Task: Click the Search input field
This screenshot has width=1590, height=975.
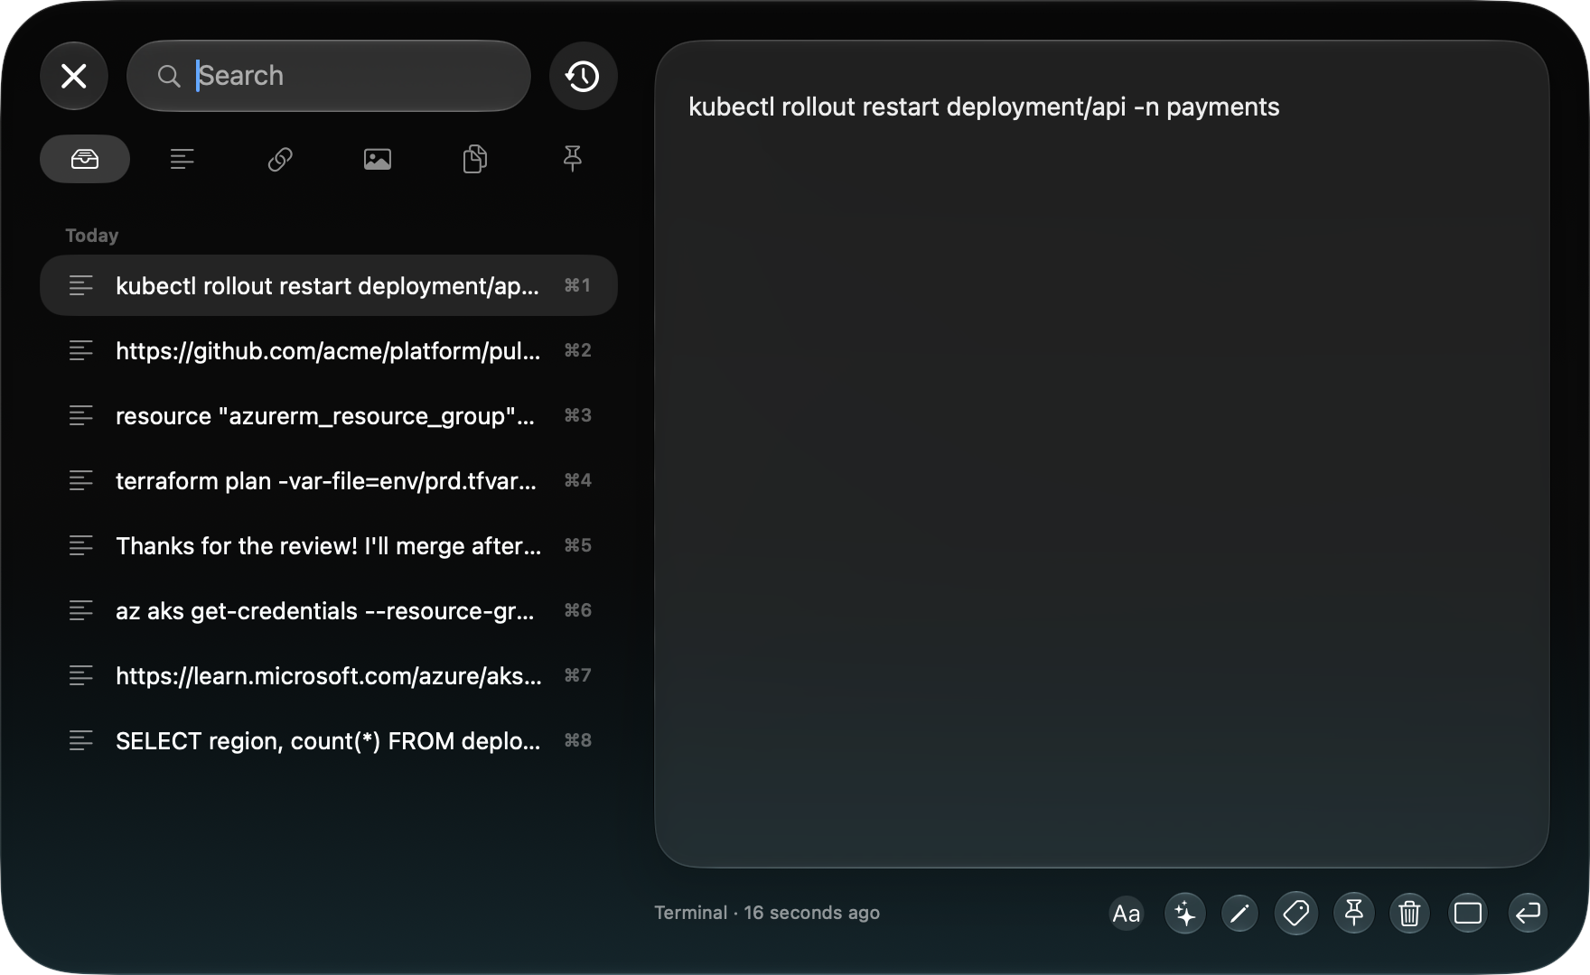Action: (329, 76)
